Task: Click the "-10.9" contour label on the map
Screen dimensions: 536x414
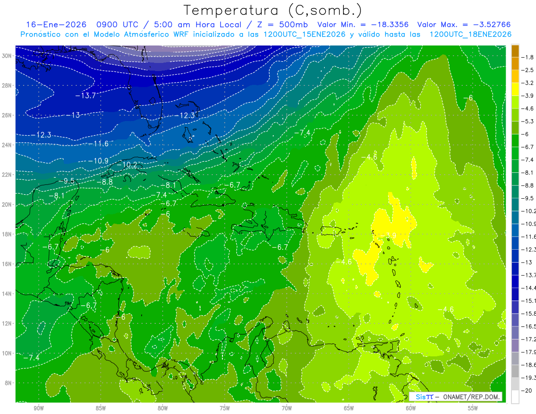Action: coord(98,160)
